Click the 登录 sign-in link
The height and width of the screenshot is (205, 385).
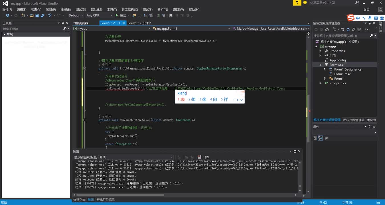click(366, 10)
